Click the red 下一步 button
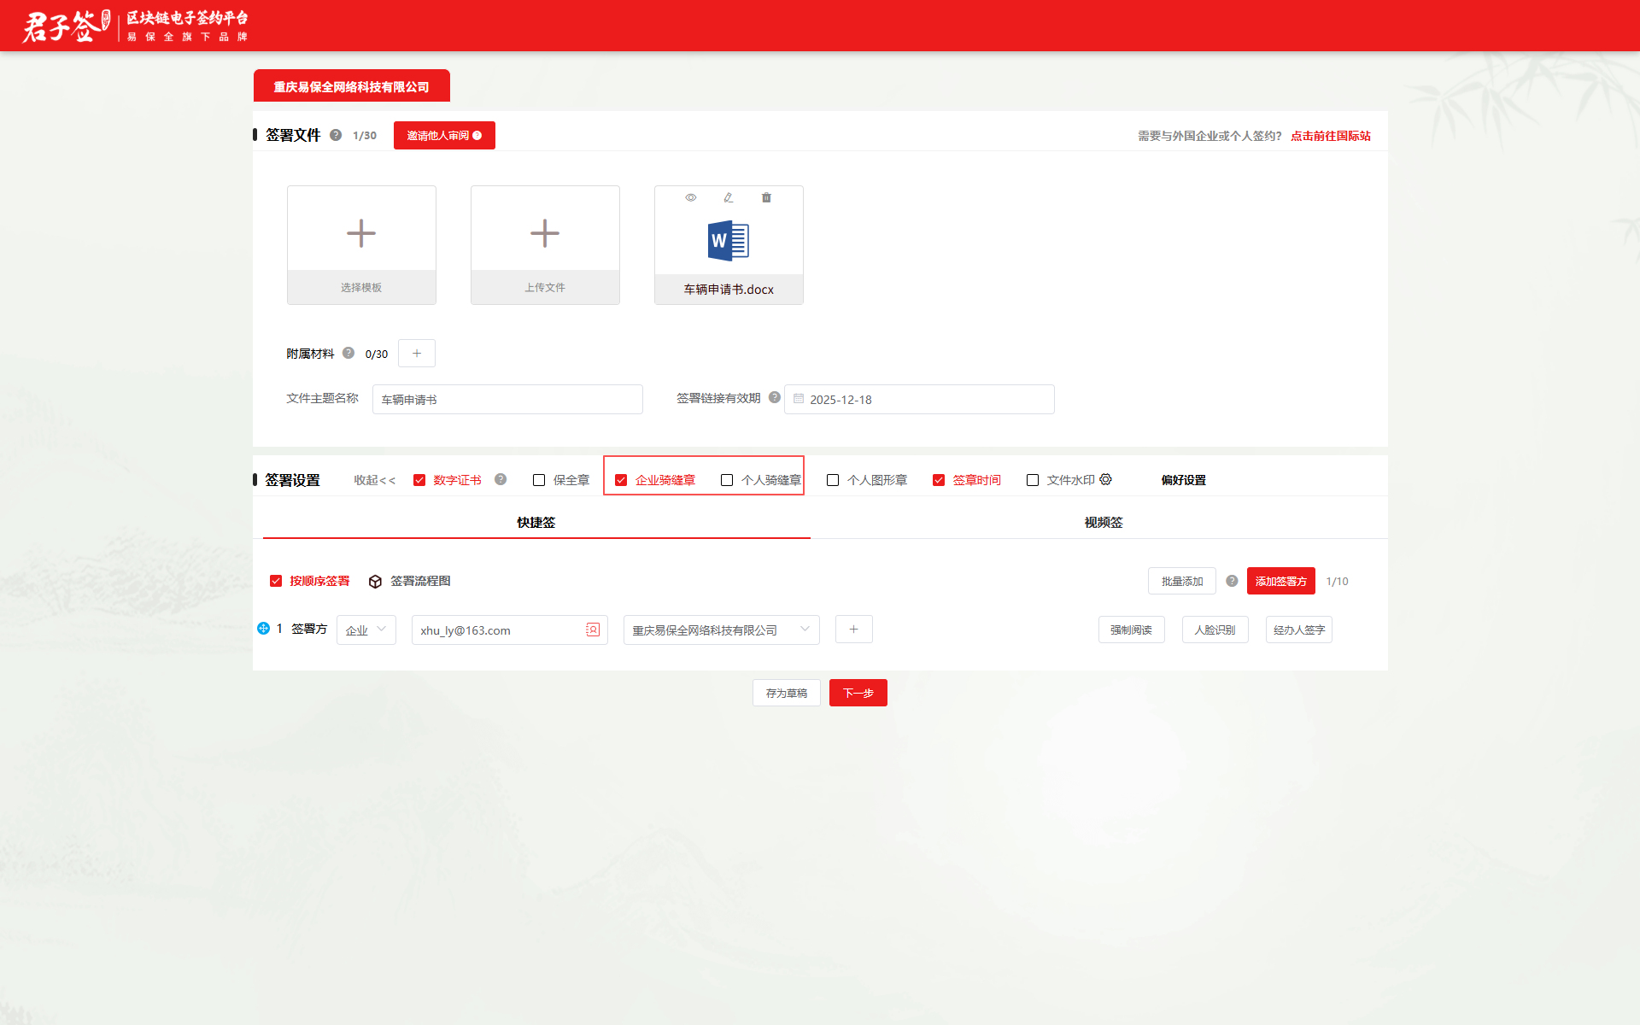1640x1025 pixels. click(858, 693)
